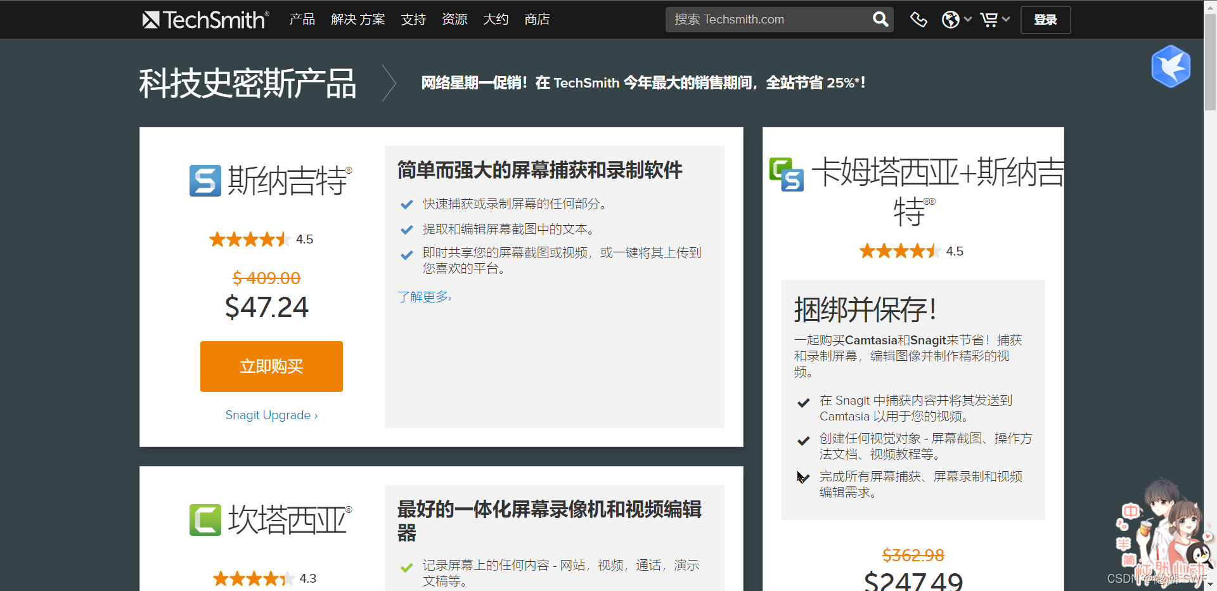Click the checkmark beside 提取和编辑屏幕截图中的文本
The width and height of the screenshot is (1217, 591).
click(407, 230)
